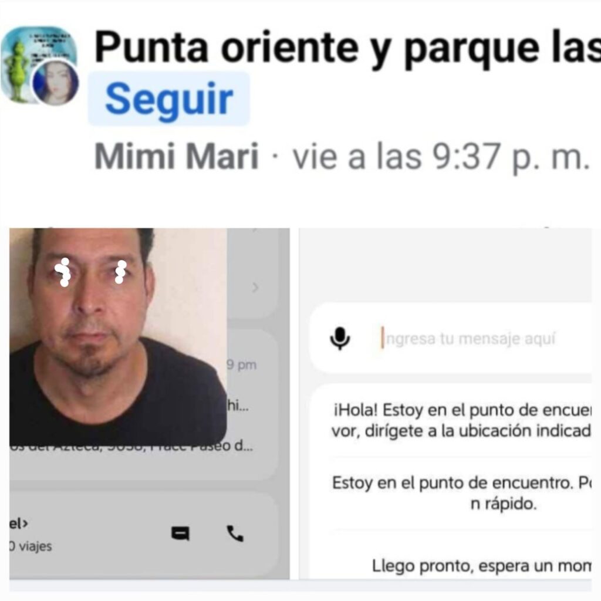The height and width of the screenshot is (601, 601).
Task: Select quick reply Llego pronto, espera
Action: tap(481, 566)
